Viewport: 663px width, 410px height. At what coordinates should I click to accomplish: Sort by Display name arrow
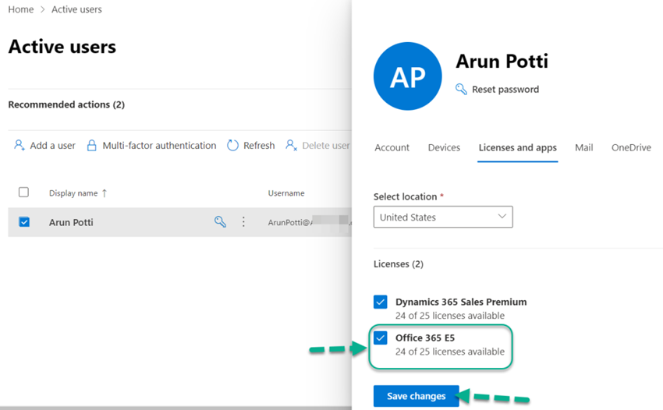(105, 193)
